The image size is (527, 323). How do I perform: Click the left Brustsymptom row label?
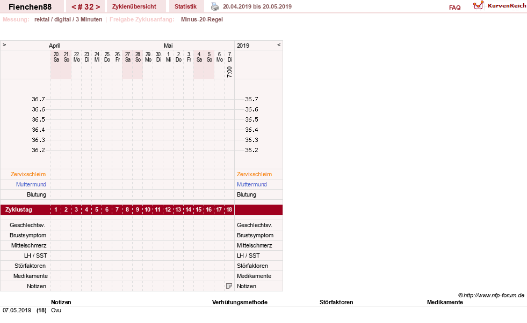[x=28, y=235]
